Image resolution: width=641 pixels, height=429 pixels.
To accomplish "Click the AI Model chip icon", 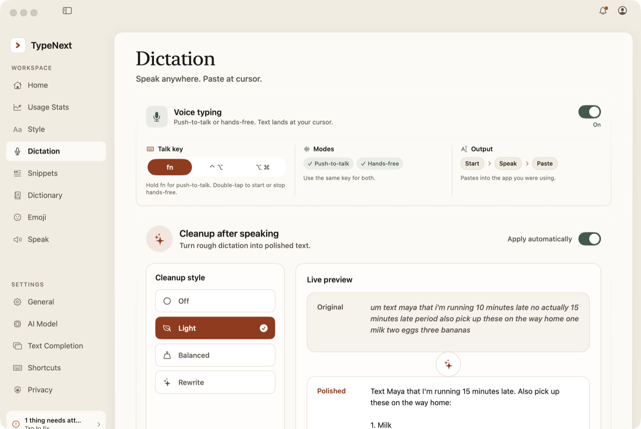I will pos(18,324).
